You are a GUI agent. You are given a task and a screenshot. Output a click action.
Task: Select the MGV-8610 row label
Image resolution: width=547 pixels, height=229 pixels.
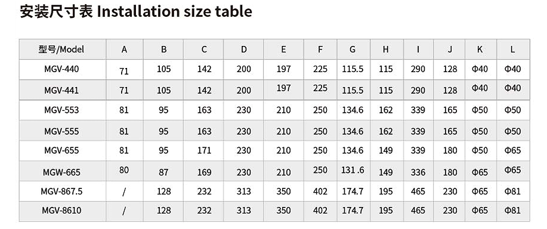pyautogui.click(x=61, y=211)
